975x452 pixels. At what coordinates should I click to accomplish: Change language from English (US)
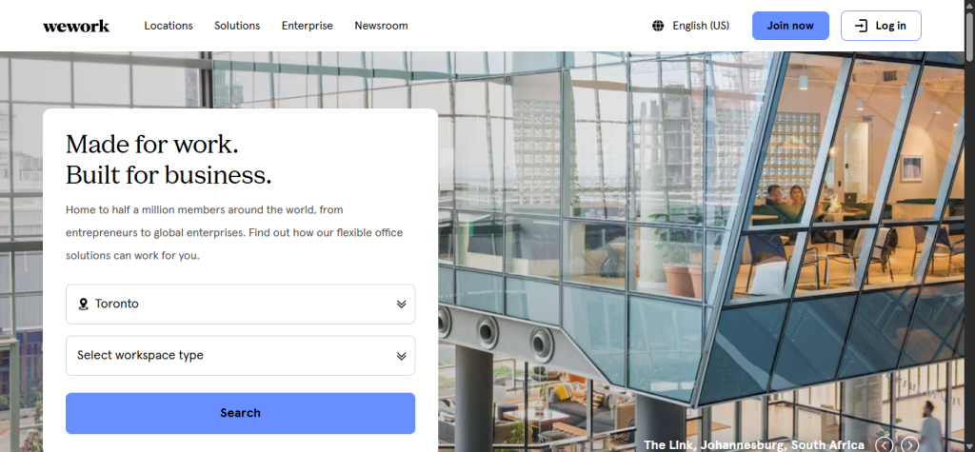tap(701, 26)
